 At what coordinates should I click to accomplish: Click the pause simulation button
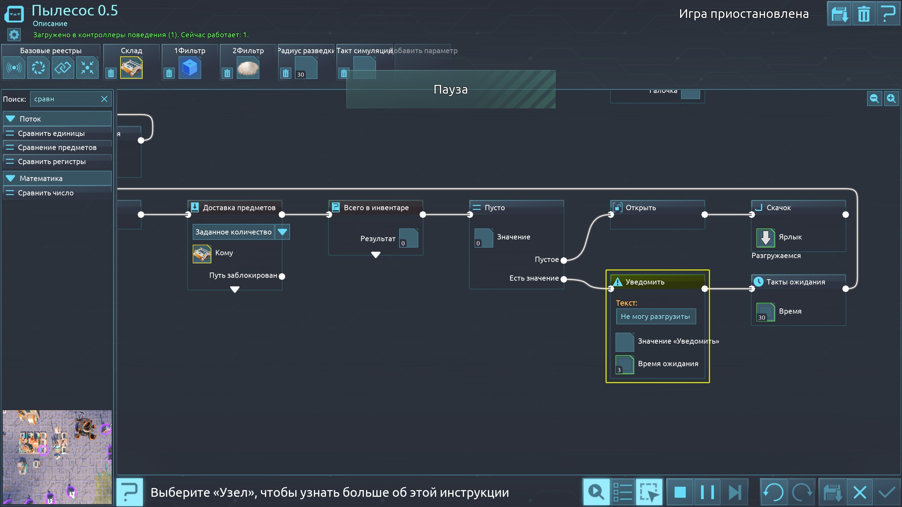(707, 492)
